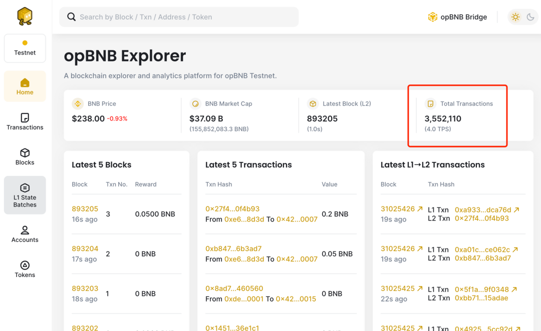Viewport: 541px width, 331px height.
Task: Open Blocks in sidebar
Action: pyautogui.click(x=25, y=156)
